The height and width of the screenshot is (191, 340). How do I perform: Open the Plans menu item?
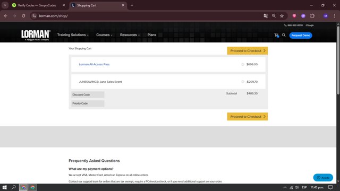152,35
